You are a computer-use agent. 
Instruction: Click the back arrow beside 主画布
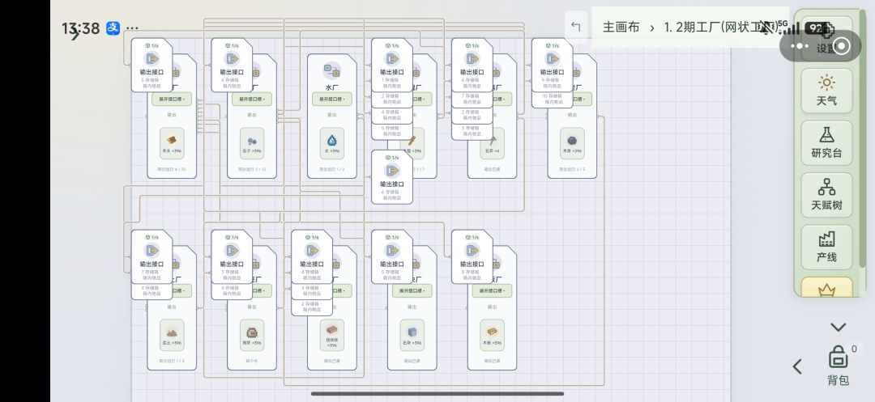(576, 27)
